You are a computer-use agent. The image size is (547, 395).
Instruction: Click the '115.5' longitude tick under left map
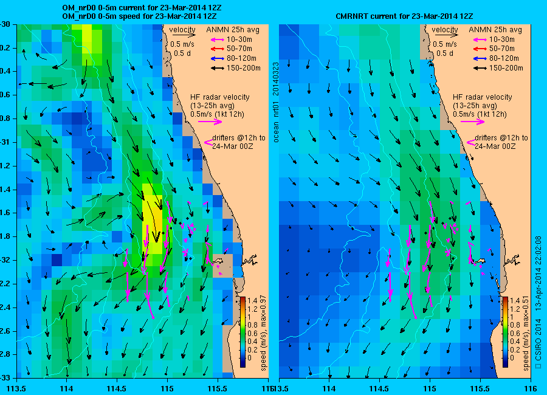[218, 388]
